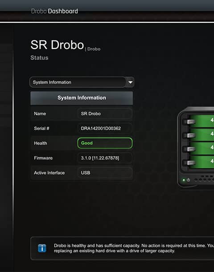Click the Health row label

coord(41,143)
